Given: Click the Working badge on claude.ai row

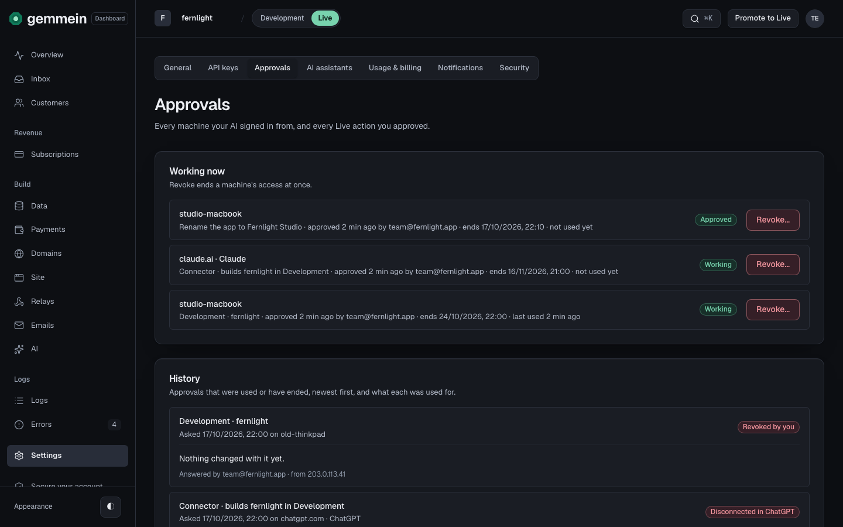Looking at the screenshot, I should pyautogui.click(x=718, y=265).
